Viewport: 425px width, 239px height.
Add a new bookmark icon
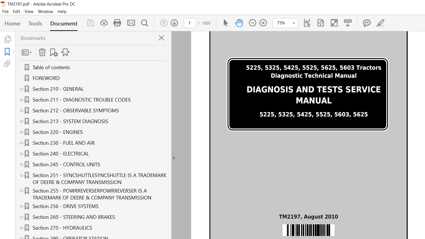pos(54,52)
